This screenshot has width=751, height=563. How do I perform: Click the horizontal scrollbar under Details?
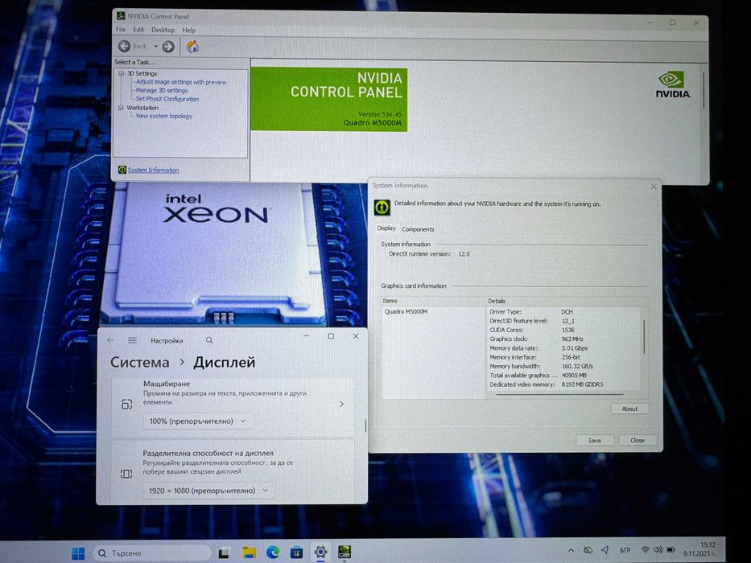click(559, 394)
